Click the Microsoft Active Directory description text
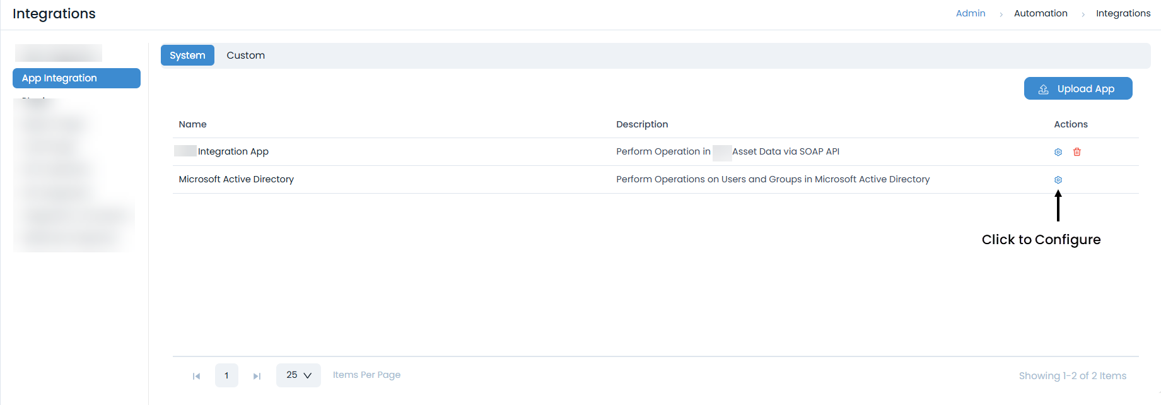This screenshot has height=405, width=1161. pyautogui.click(x=773, y=179)
